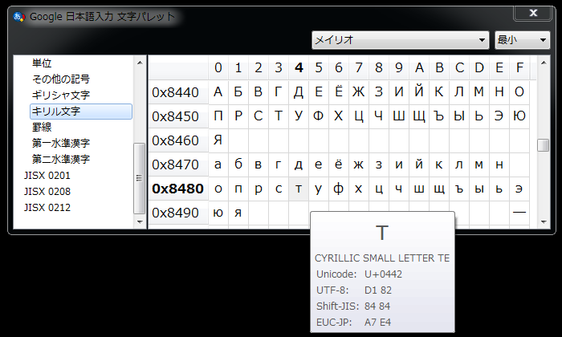The width and height of the screenshot is (562, 337).
Task: Pick Cyrillic small э in row 0x8480
Action: tap(519, 189)
